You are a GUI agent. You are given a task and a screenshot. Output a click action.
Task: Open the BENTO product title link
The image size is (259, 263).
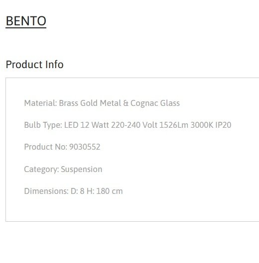(x=26, y=21)
